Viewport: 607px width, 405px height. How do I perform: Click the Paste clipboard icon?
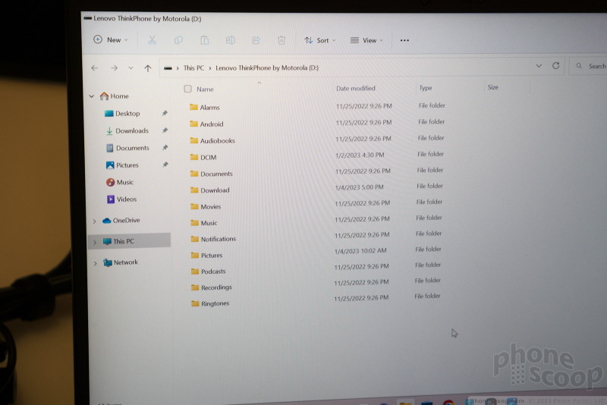[x=204, y=40]
